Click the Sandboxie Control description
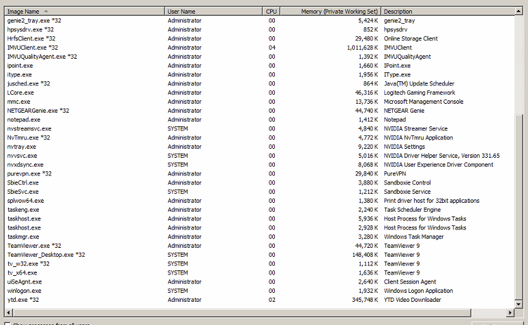Image resolution: width=528 pixels, height=325 pixels. tap(407, 183)
